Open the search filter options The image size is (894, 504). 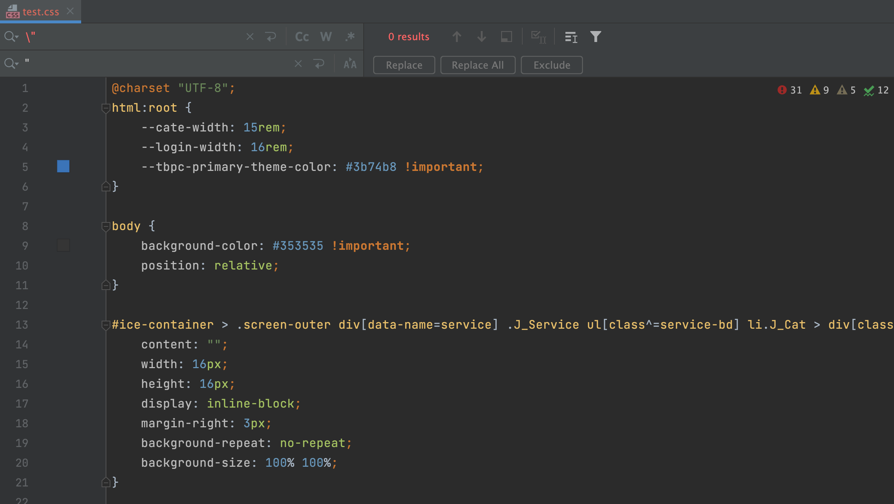point(596,37)
